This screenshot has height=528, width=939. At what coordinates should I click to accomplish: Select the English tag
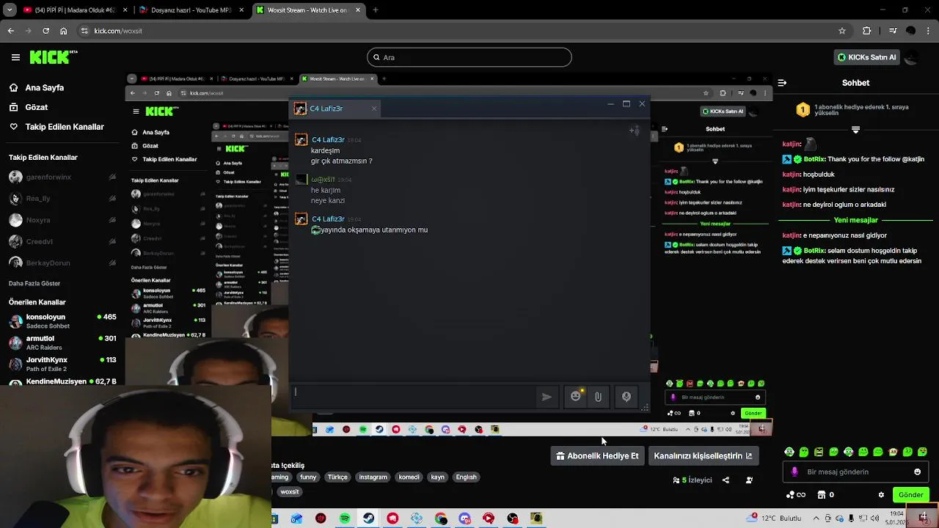466,477
